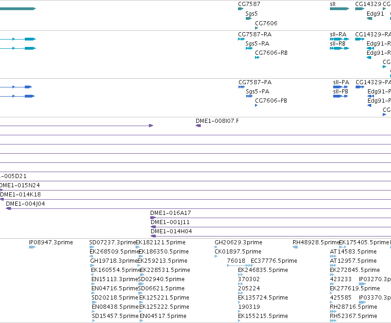Click EST EK259213.5prime
Screen dimensions: 391x323
162,261
